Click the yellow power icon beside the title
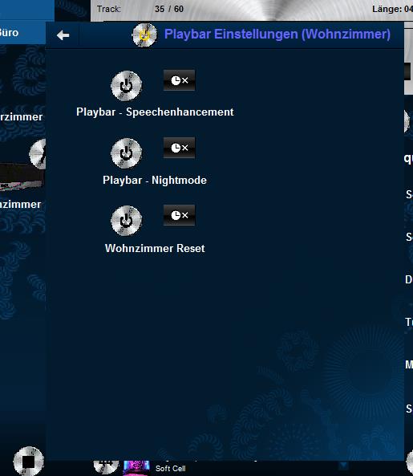Image resolution: width=413 pixels, height=476 pixels. [145, 35]
